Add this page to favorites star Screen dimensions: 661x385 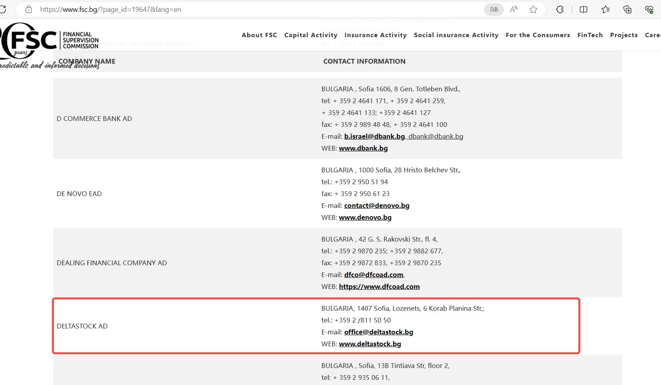coord(534,9)
